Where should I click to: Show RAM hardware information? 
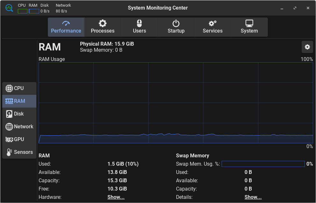pos(116,197)
